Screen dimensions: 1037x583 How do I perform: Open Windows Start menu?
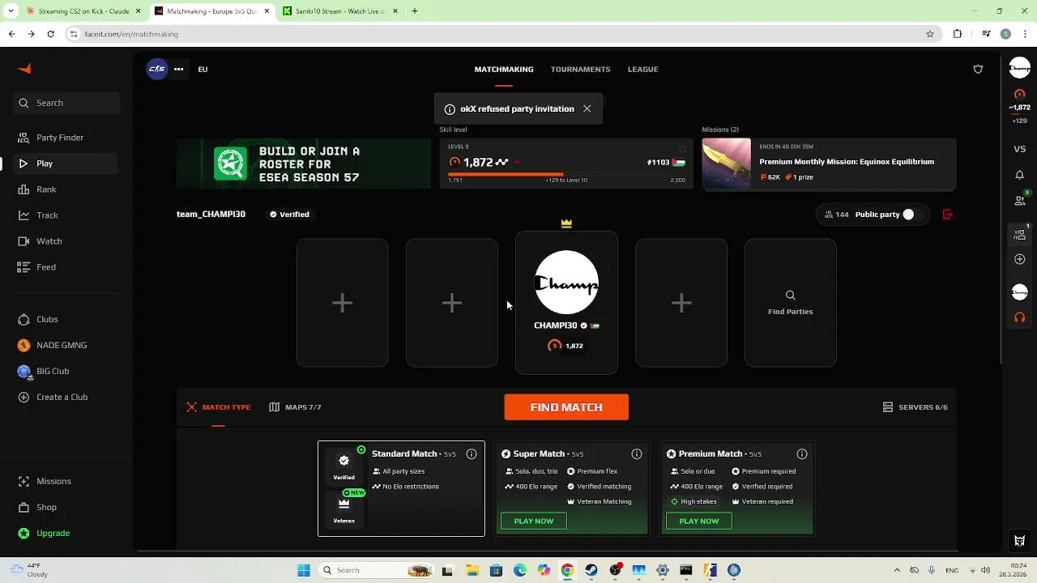coord(304,570)
